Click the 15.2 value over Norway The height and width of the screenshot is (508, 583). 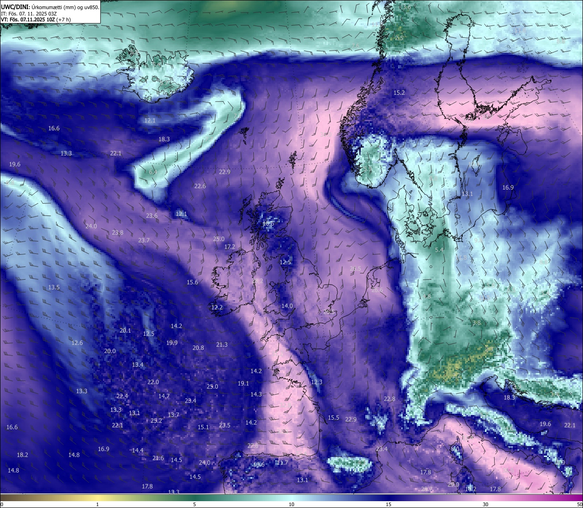399,92
